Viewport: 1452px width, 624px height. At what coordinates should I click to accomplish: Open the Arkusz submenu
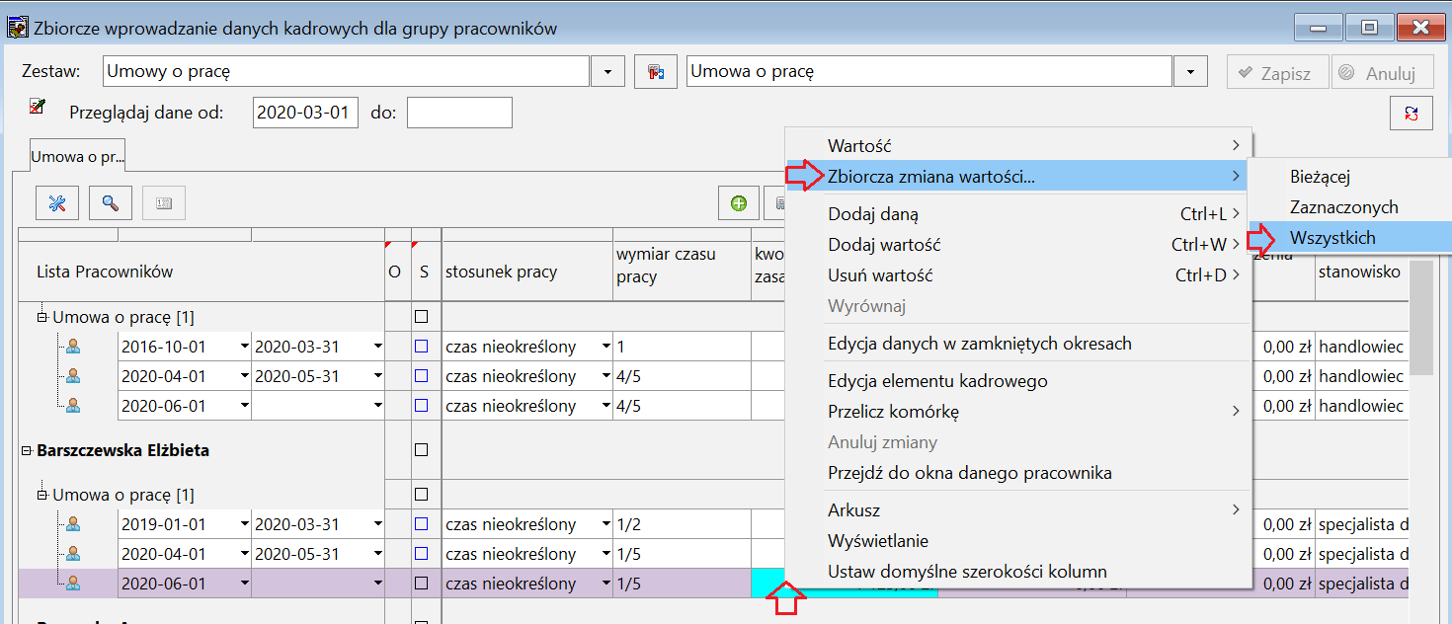point(1017,510)
